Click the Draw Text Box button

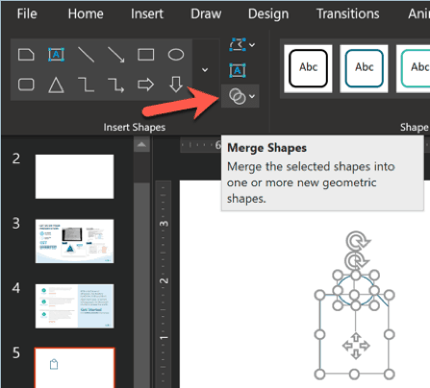pyautogui.click(x=238, y=70)
